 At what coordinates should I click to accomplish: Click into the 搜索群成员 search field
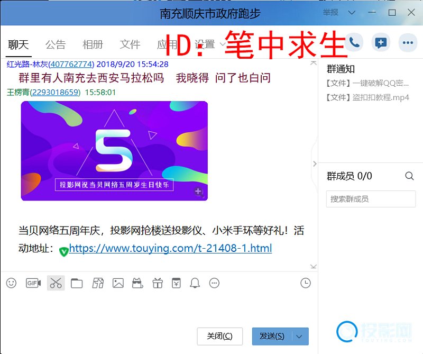click(371, 199)
